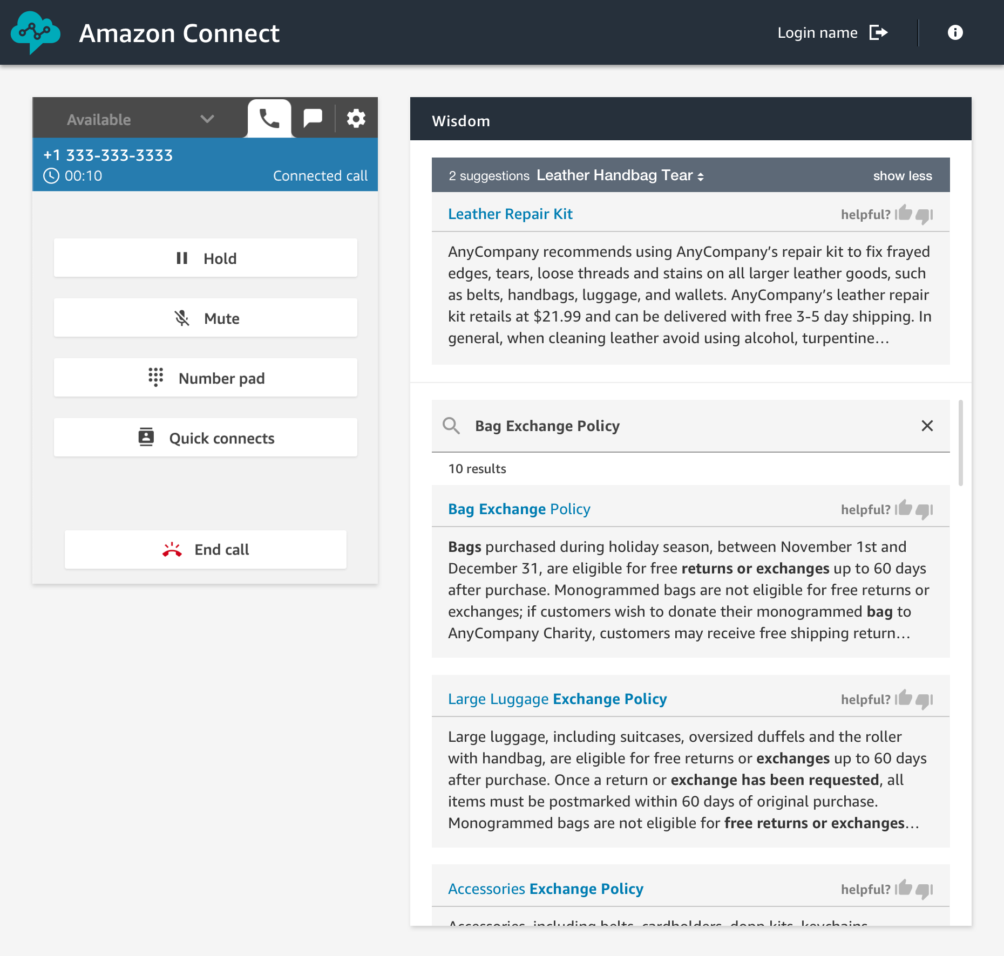Open the settings gear in call panel
This screenshot has width=1004, height=956.
[x=356, y=119]
